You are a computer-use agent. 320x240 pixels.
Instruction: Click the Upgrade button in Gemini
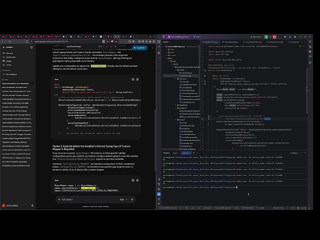139,48
